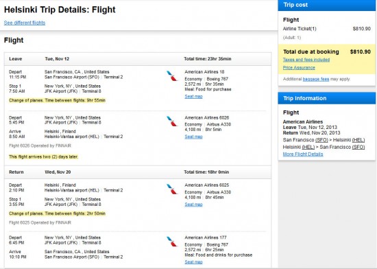
Task: Click the Price Assurance link
Action: pyautogui.click(x=299, y=68)
